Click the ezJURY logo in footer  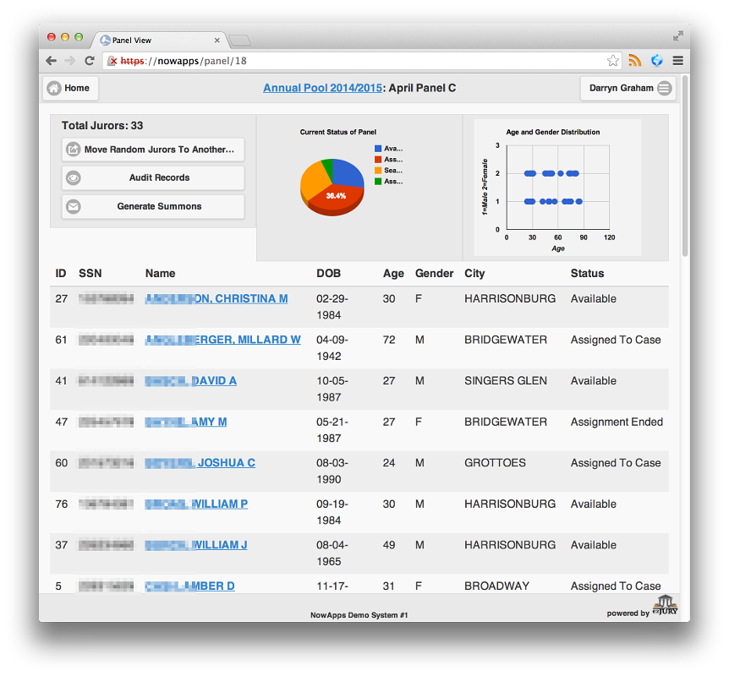click(666, 605)
